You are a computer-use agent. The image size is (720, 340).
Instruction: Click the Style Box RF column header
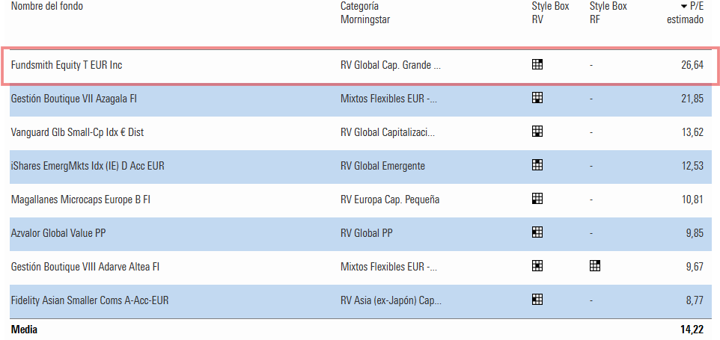pos(608,13)
